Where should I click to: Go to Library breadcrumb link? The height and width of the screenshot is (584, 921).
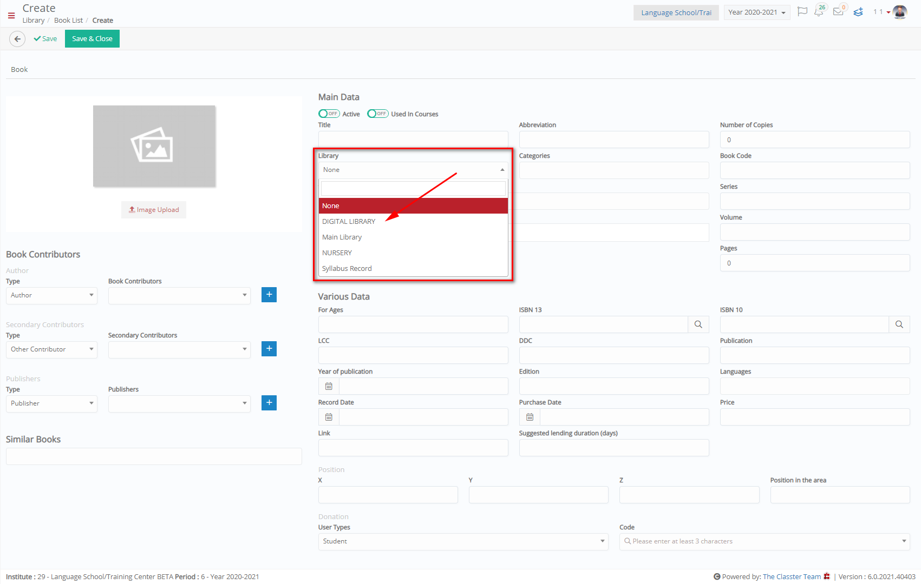(x=34, y=21)
